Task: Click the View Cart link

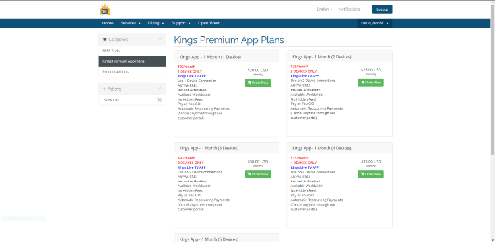Action: [x=112, y=100]
